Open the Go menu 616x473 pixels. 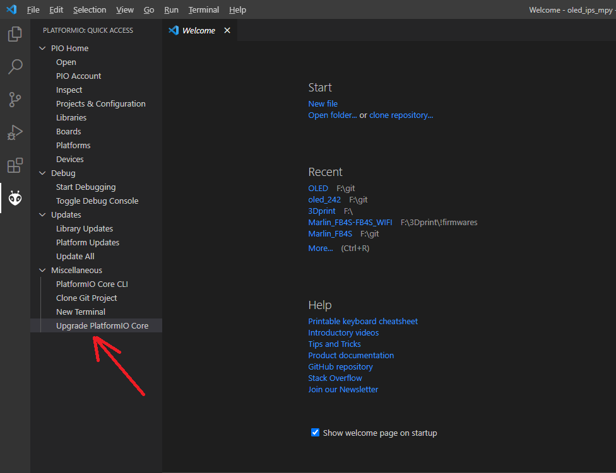click(x=149, y=10)
